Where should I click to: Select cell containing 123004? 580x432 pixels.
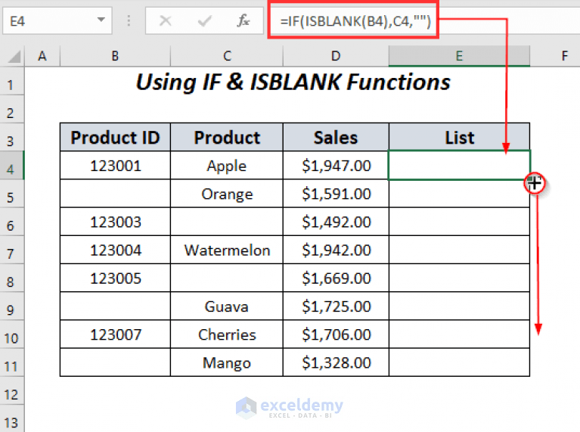click(x=115, y=250)
